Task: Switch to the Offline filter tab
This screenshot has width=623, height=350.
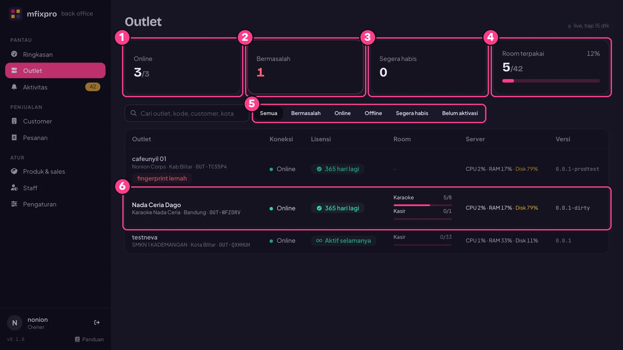Action: click(x=373, y=113)
